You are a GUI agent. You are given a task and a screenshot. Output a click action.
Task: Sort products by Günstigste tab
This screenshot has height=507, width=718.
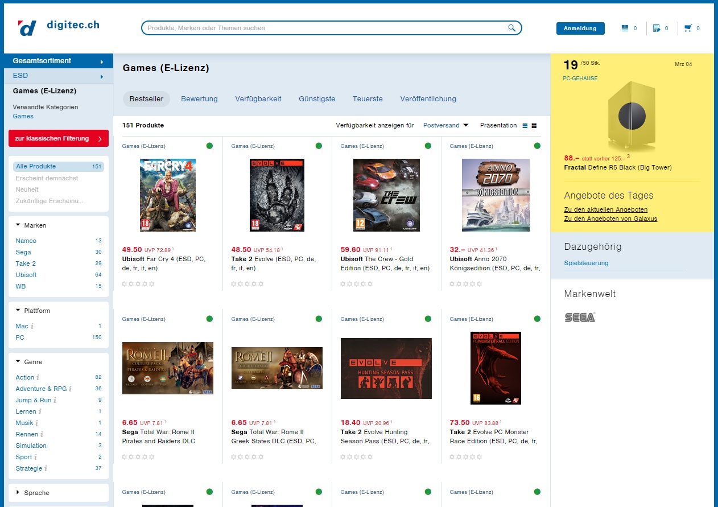click(317, 99)
